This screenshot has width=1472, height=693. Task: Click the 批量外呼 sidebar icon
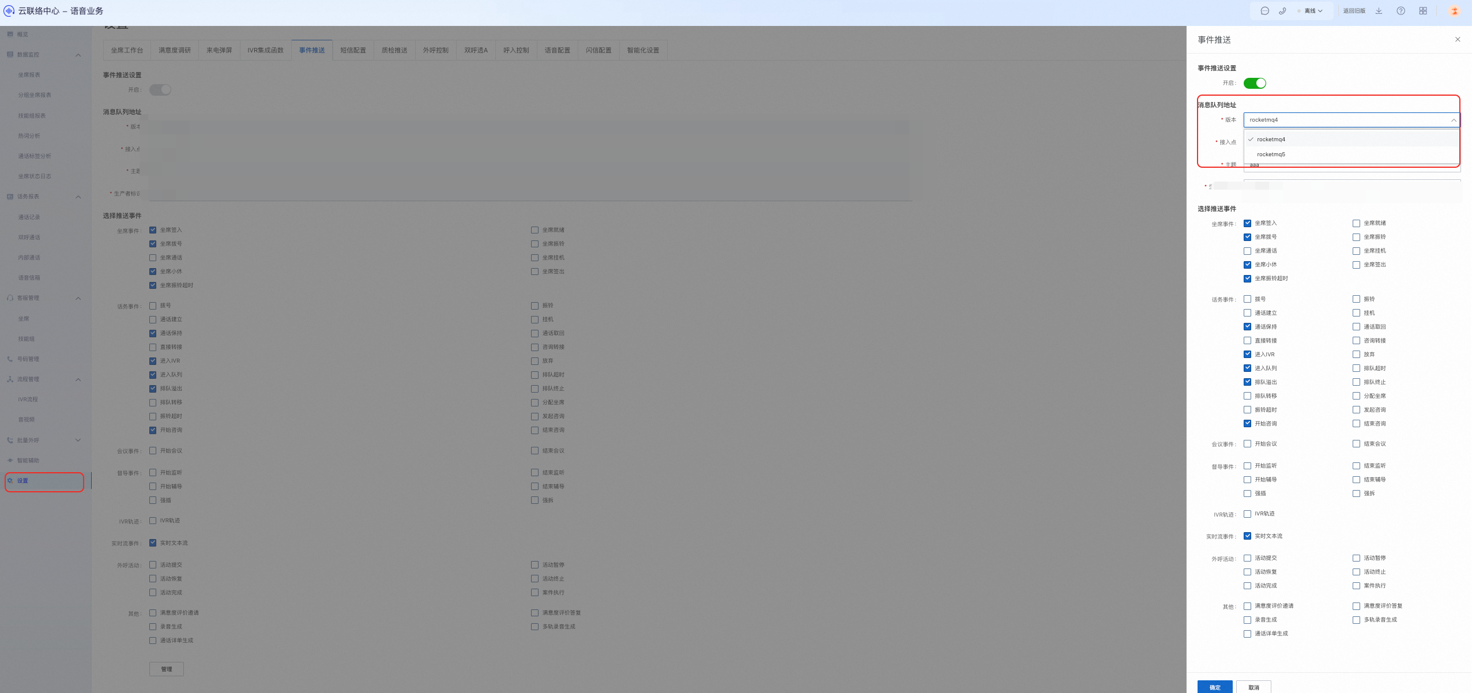[10, 440]
